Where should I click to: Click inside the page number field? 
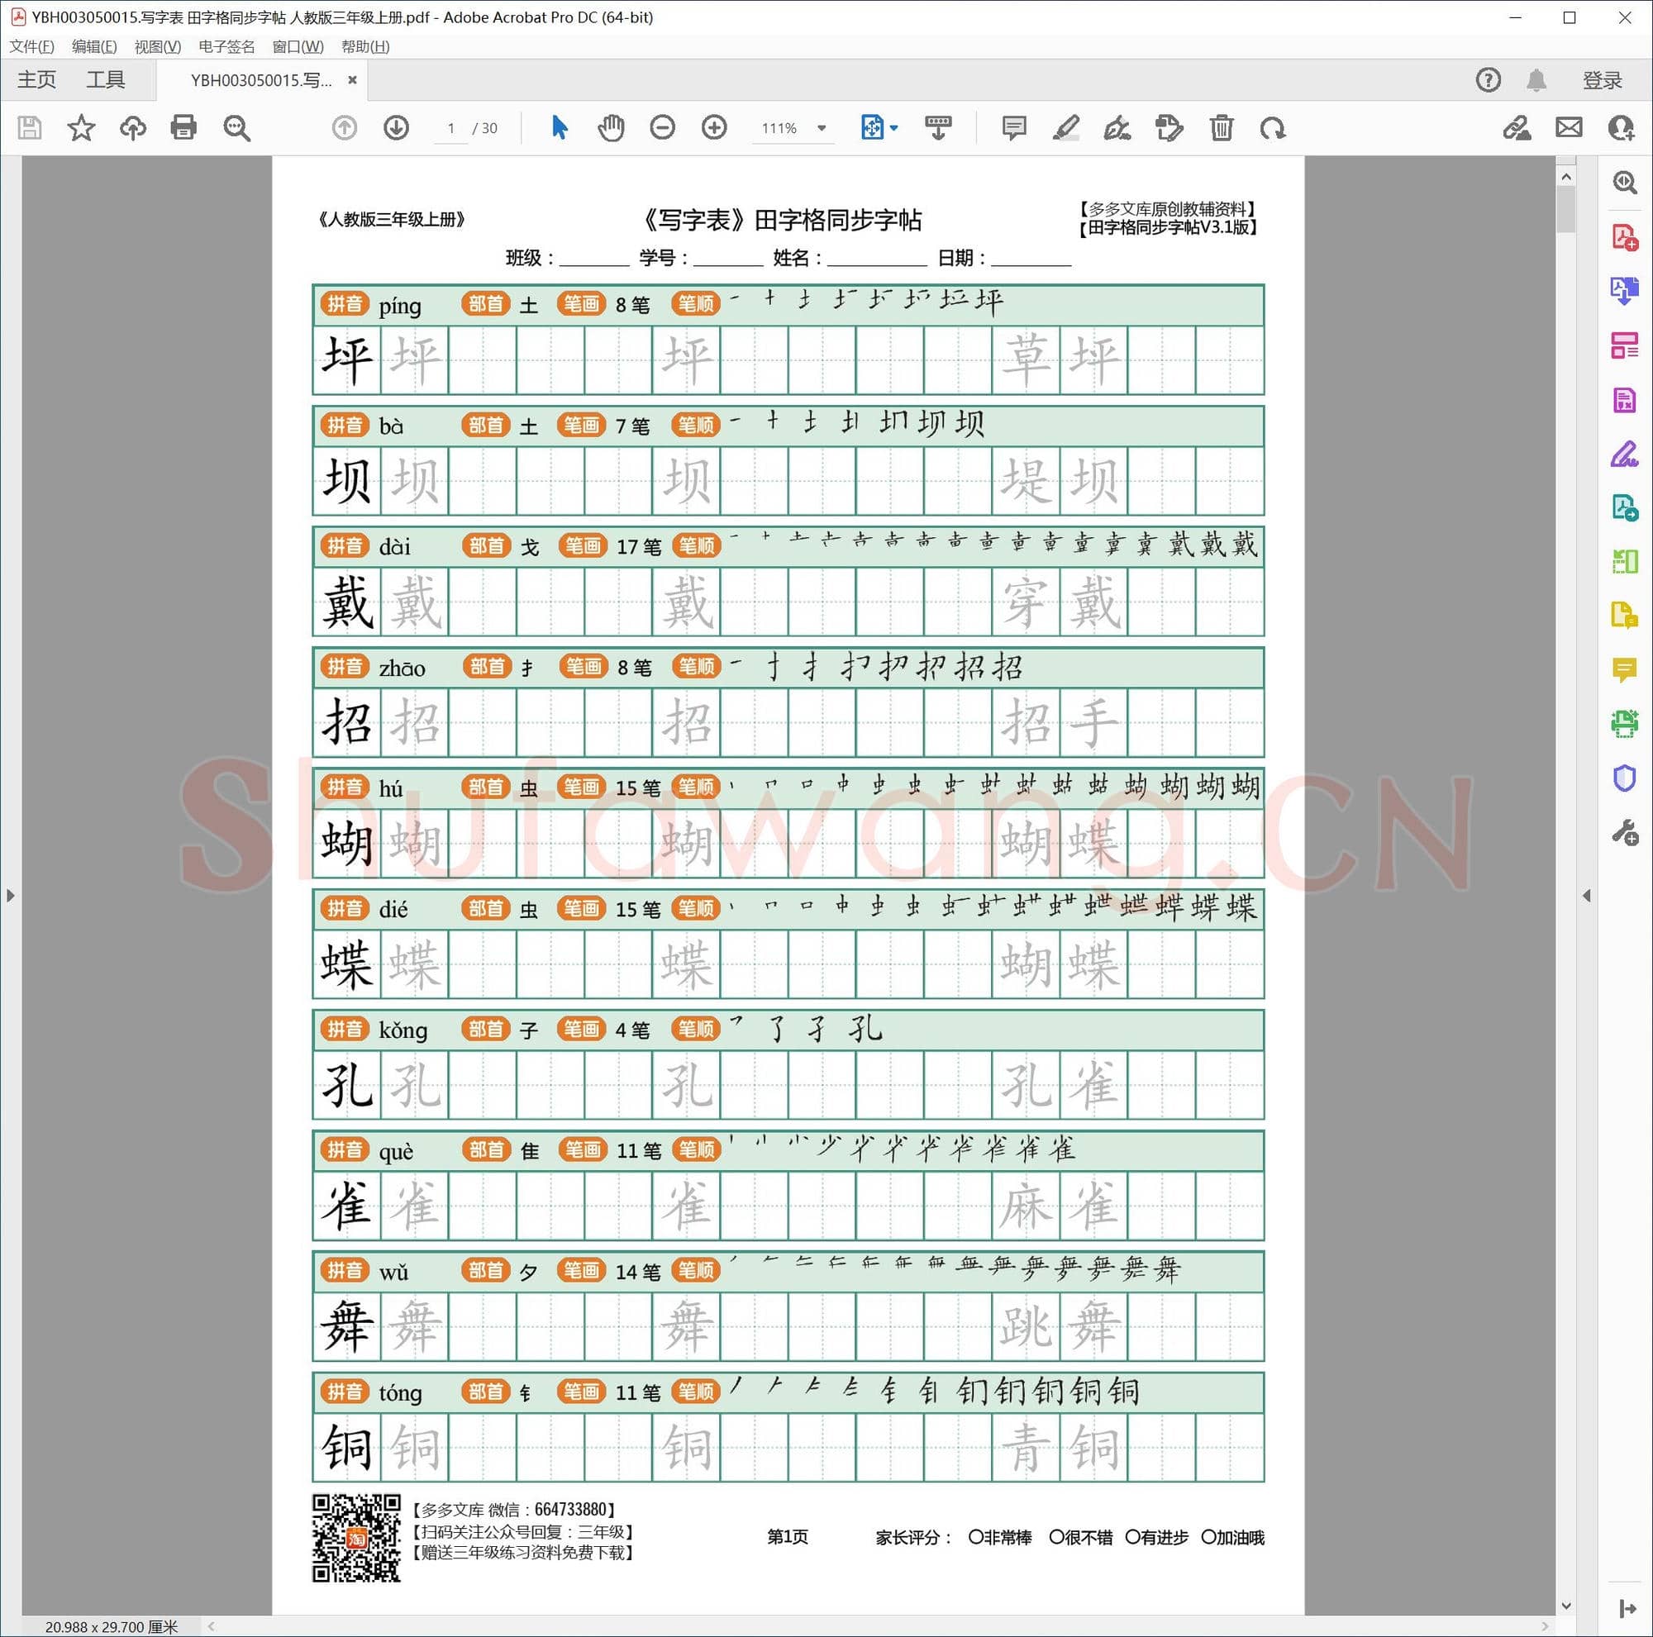pos(451,127)
